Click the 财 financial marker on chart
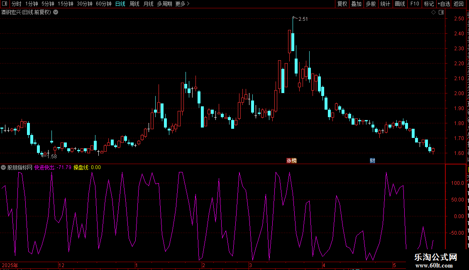Image resolution: width=469 pixels, height=270 pixels. point(372,161)
